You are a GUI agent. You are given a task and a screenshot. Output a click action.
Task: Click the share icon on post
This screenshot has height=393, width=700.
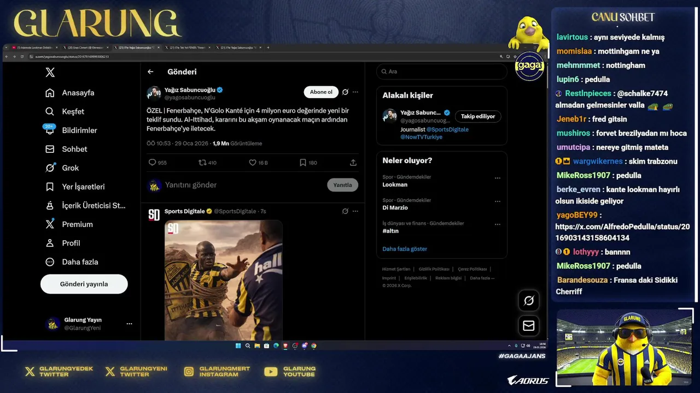click(x=353, y=163)
